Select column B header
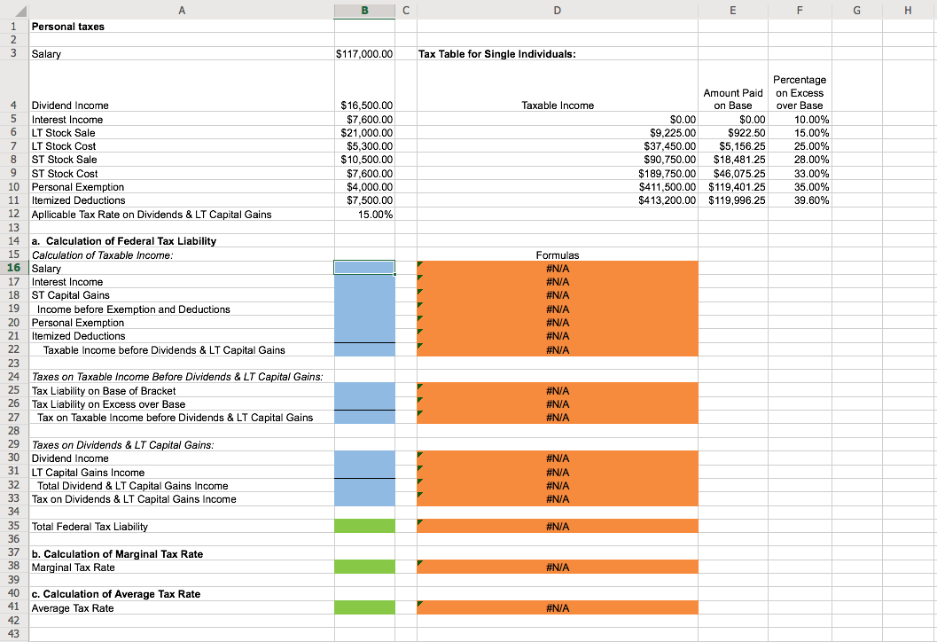 pos(364,10)
